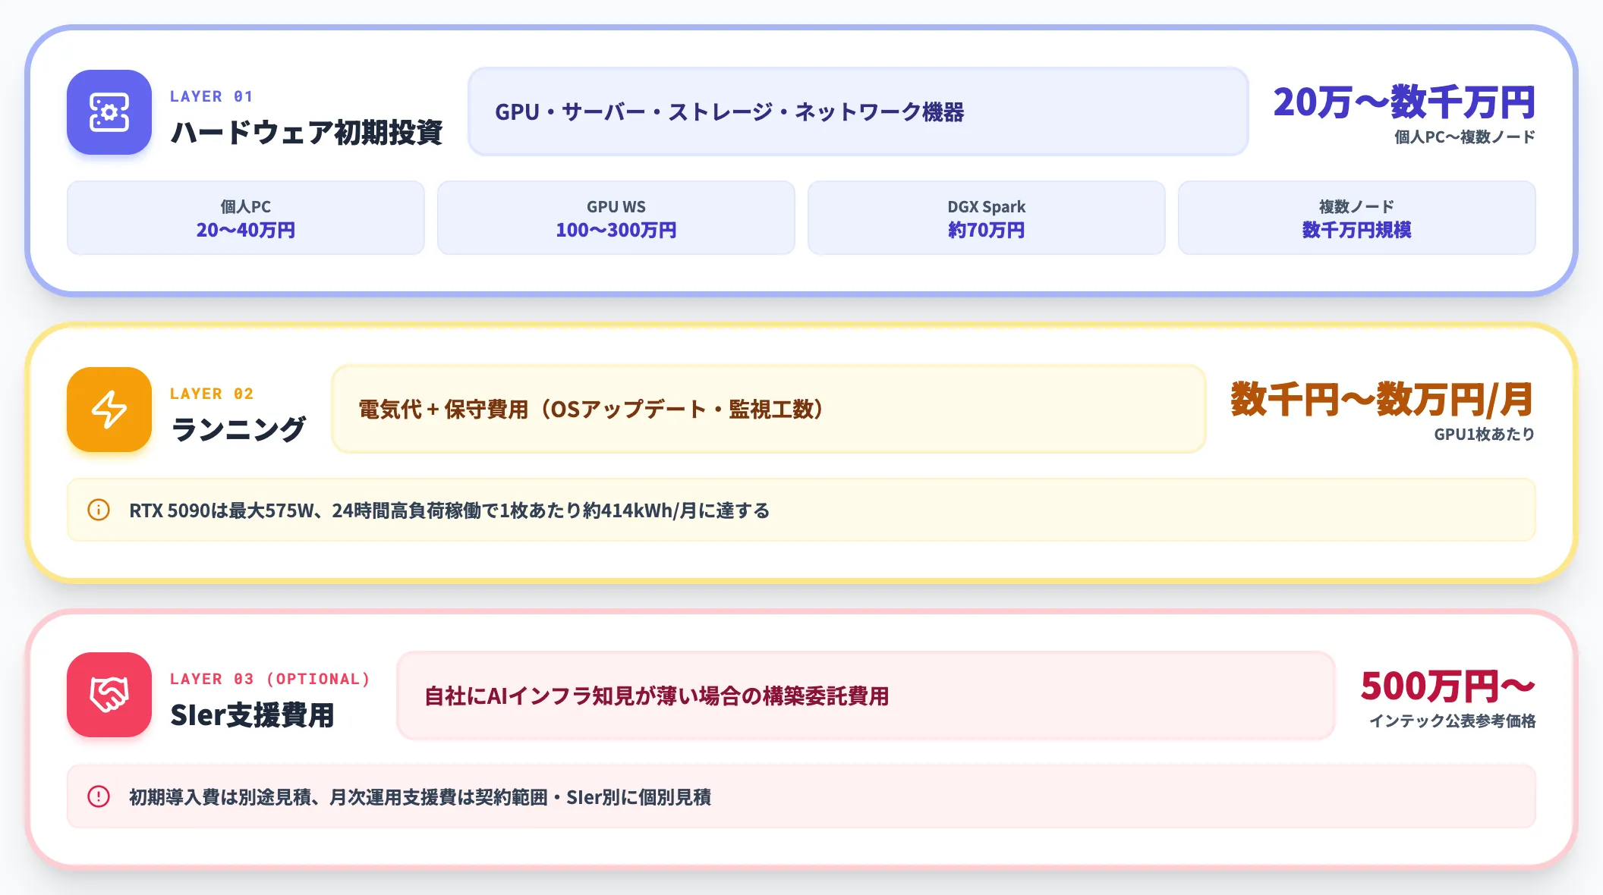The width and height of the screenshot is (1603, 895).
Task: Click the 500万円〜 price text
Action: (x=1448, y=686)
